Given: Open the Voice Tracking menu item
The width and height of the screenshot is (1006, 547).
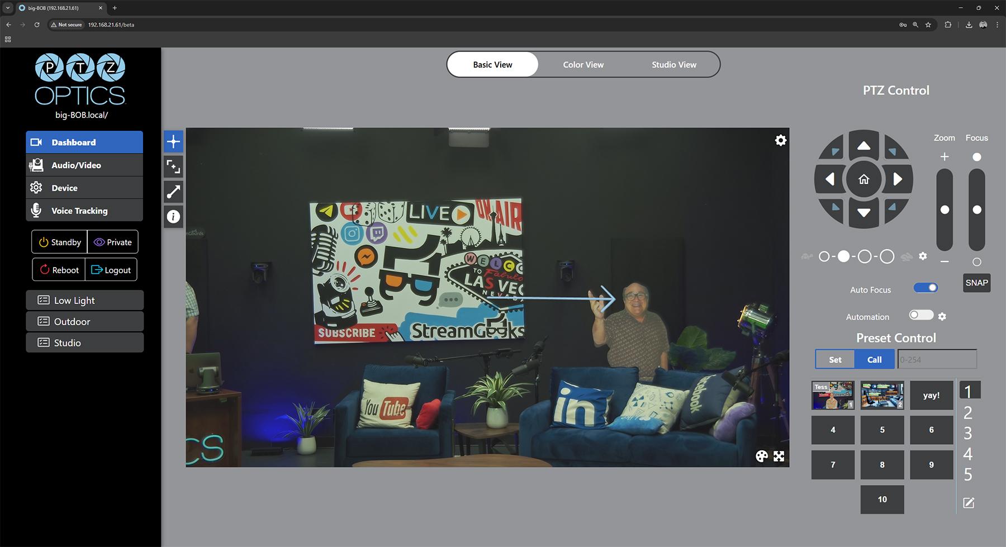Looking at the screenshot, I should 84,211.
